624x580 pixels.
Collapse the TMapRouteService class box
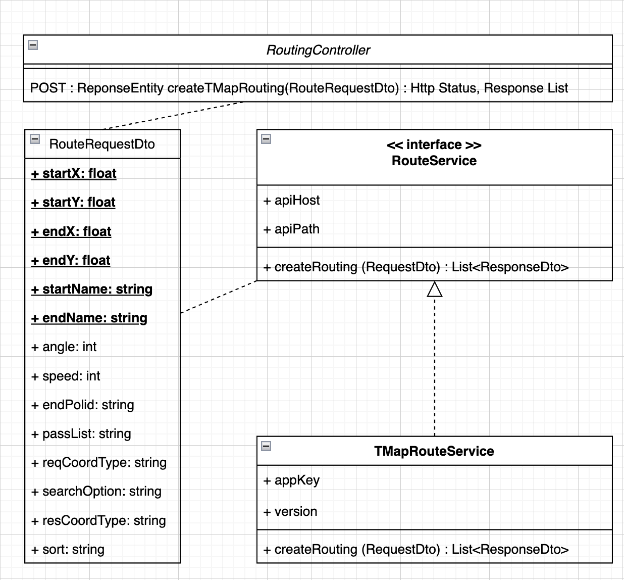click(266, 446)
